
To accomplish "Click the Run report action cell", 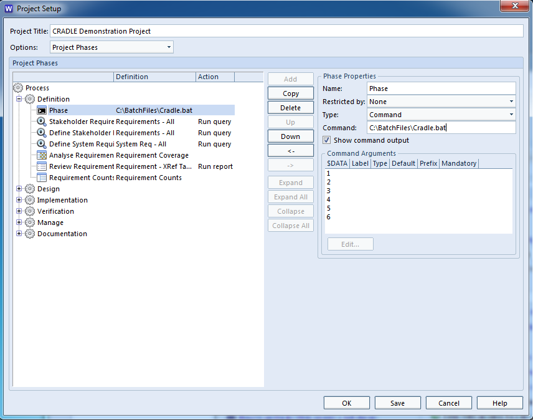I will click(215, 166).
